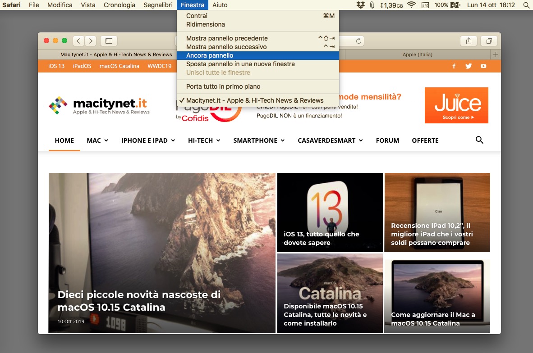Open Macitynet Twitter icon
533x353 pixels.
(469, 66)
